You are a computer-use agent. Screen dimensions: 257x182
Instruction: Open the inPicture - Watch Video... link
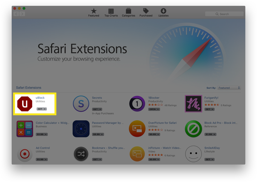click(x=164, y=148)
